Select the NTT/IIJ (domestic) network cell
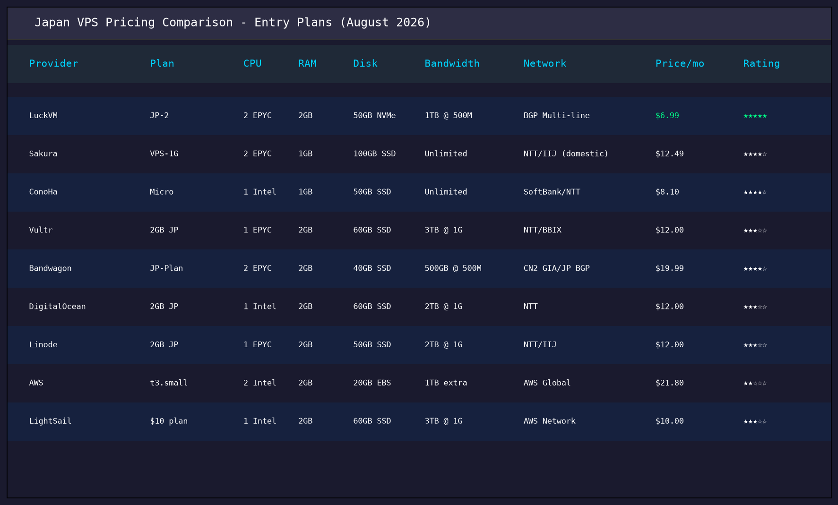Image resolution: width=838 pixels, height=505 pixels. click(566, 154)
